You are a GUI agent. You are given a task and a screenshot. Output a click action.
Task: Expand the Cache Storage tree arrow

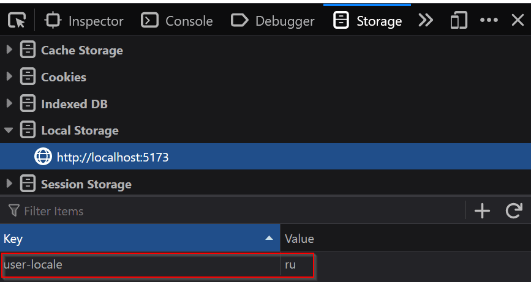(9, 50)
